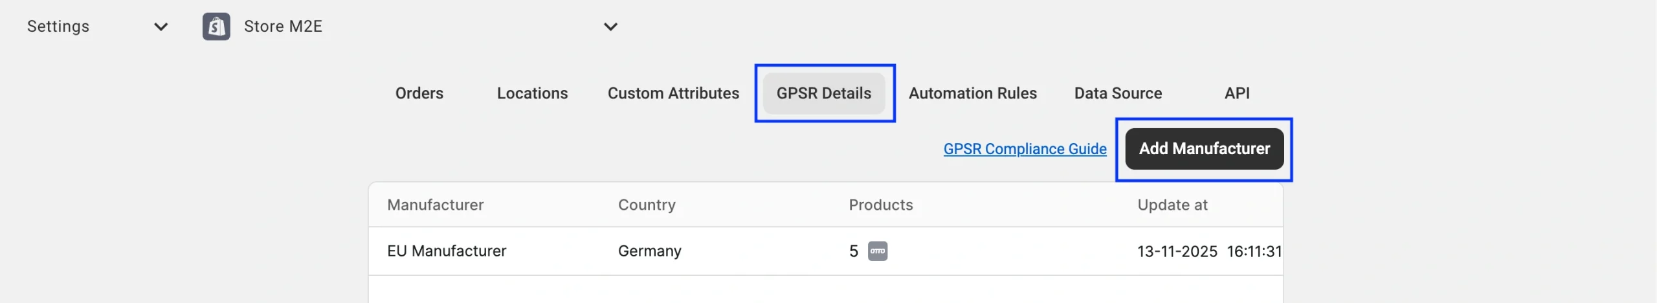This screenshot has width=1657, height=303.
Task: Click the Products column header
Action: click(880, 205)
